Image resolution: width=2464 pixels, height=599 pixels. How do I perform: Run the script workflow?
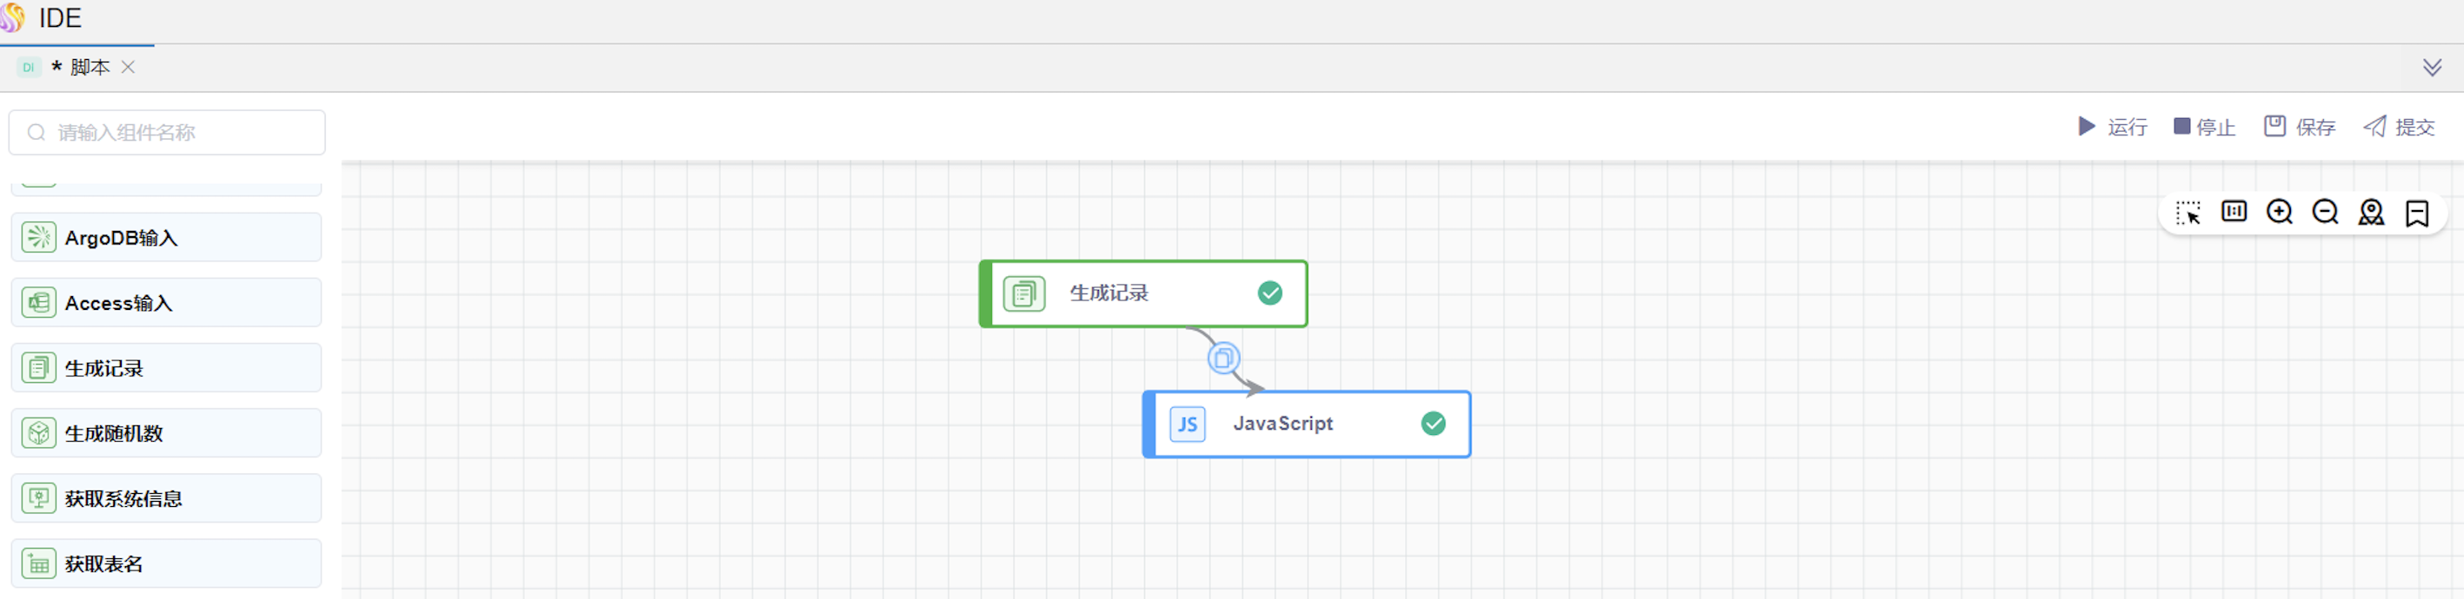point(2112,127)
